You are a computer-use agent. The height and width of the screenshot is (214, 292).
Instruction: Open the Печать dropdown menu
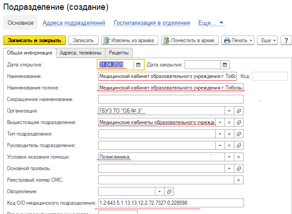tap(237, 40)
